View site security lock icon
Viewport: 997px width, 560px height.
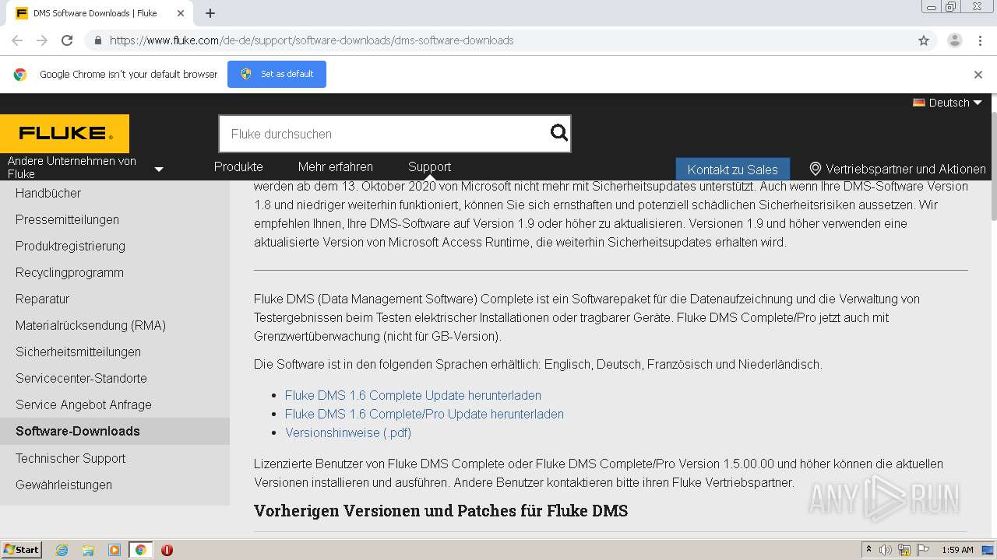97,40
